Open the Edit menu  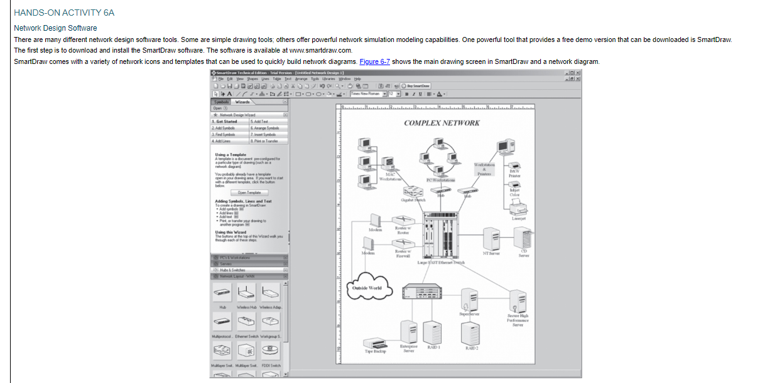[x=230, y=79]
